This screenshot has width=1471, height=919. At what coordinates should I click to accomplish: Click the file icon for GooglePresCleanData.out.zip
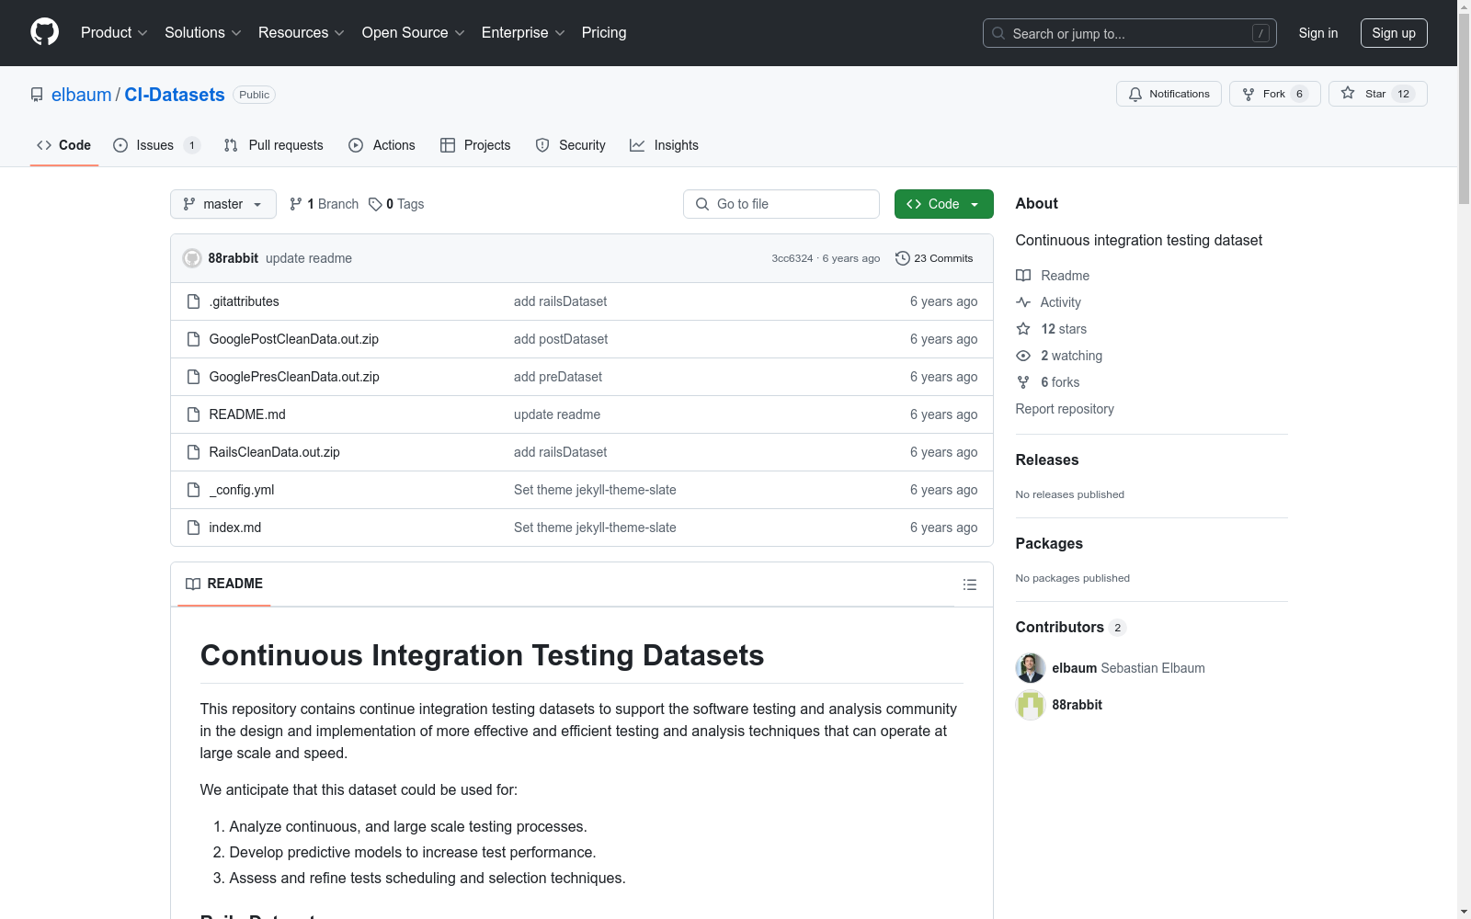[x=193, y=377]
